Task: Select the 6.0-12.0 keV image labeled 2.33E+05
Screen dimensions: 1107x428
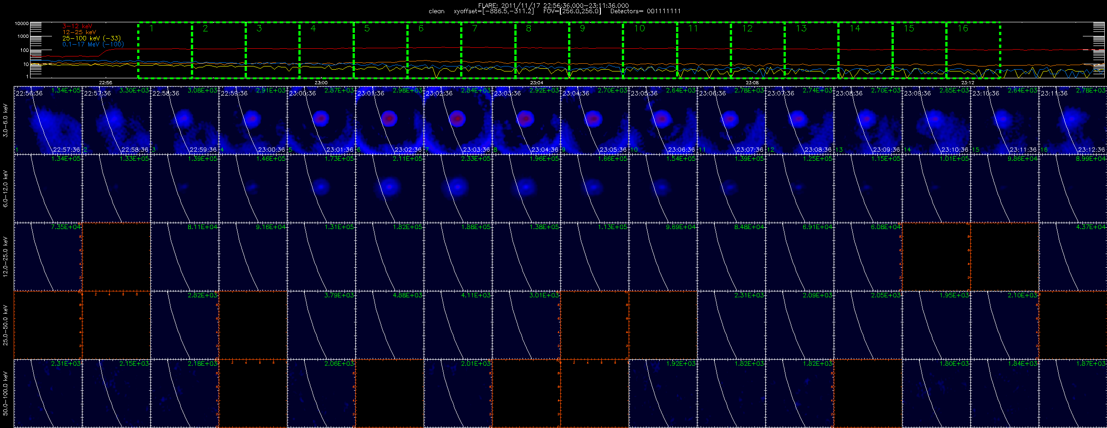Action: coord(458,189)
